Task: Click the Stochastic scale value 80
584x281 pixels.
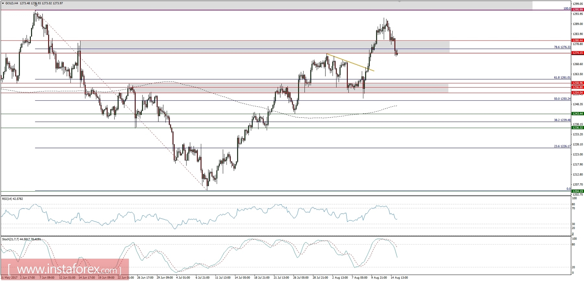Action: point(573,244)
